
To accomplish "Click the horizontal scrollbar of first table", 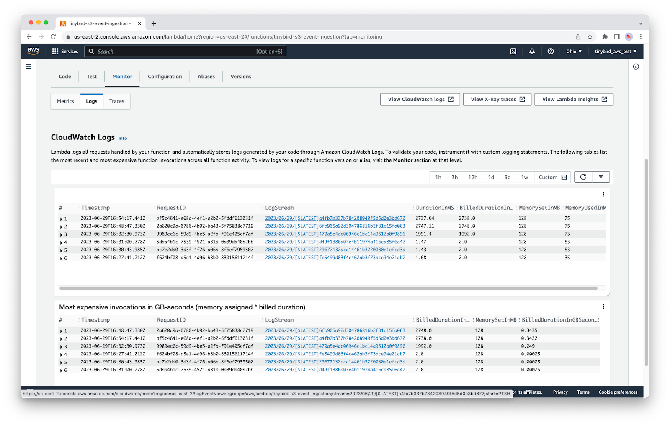I will [328, 288].
